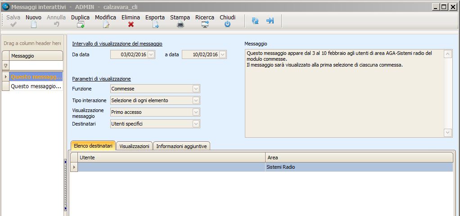This screenshot has width=460, height=216.
Task: Switch to the Visualizzazioni tab
Action: (x=134, y=146)
